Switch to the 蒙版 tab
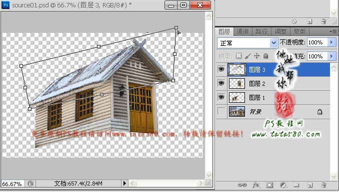This screenshot has width=339, height=192. coord(299,32)
